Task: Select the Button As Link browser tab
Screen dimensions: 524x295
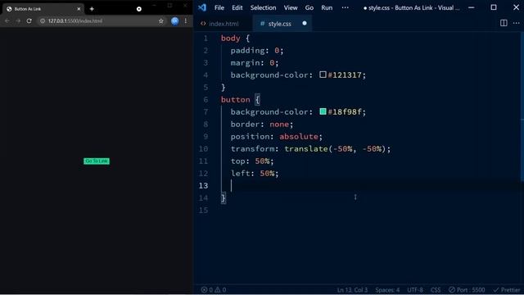Action: point(43,9)
